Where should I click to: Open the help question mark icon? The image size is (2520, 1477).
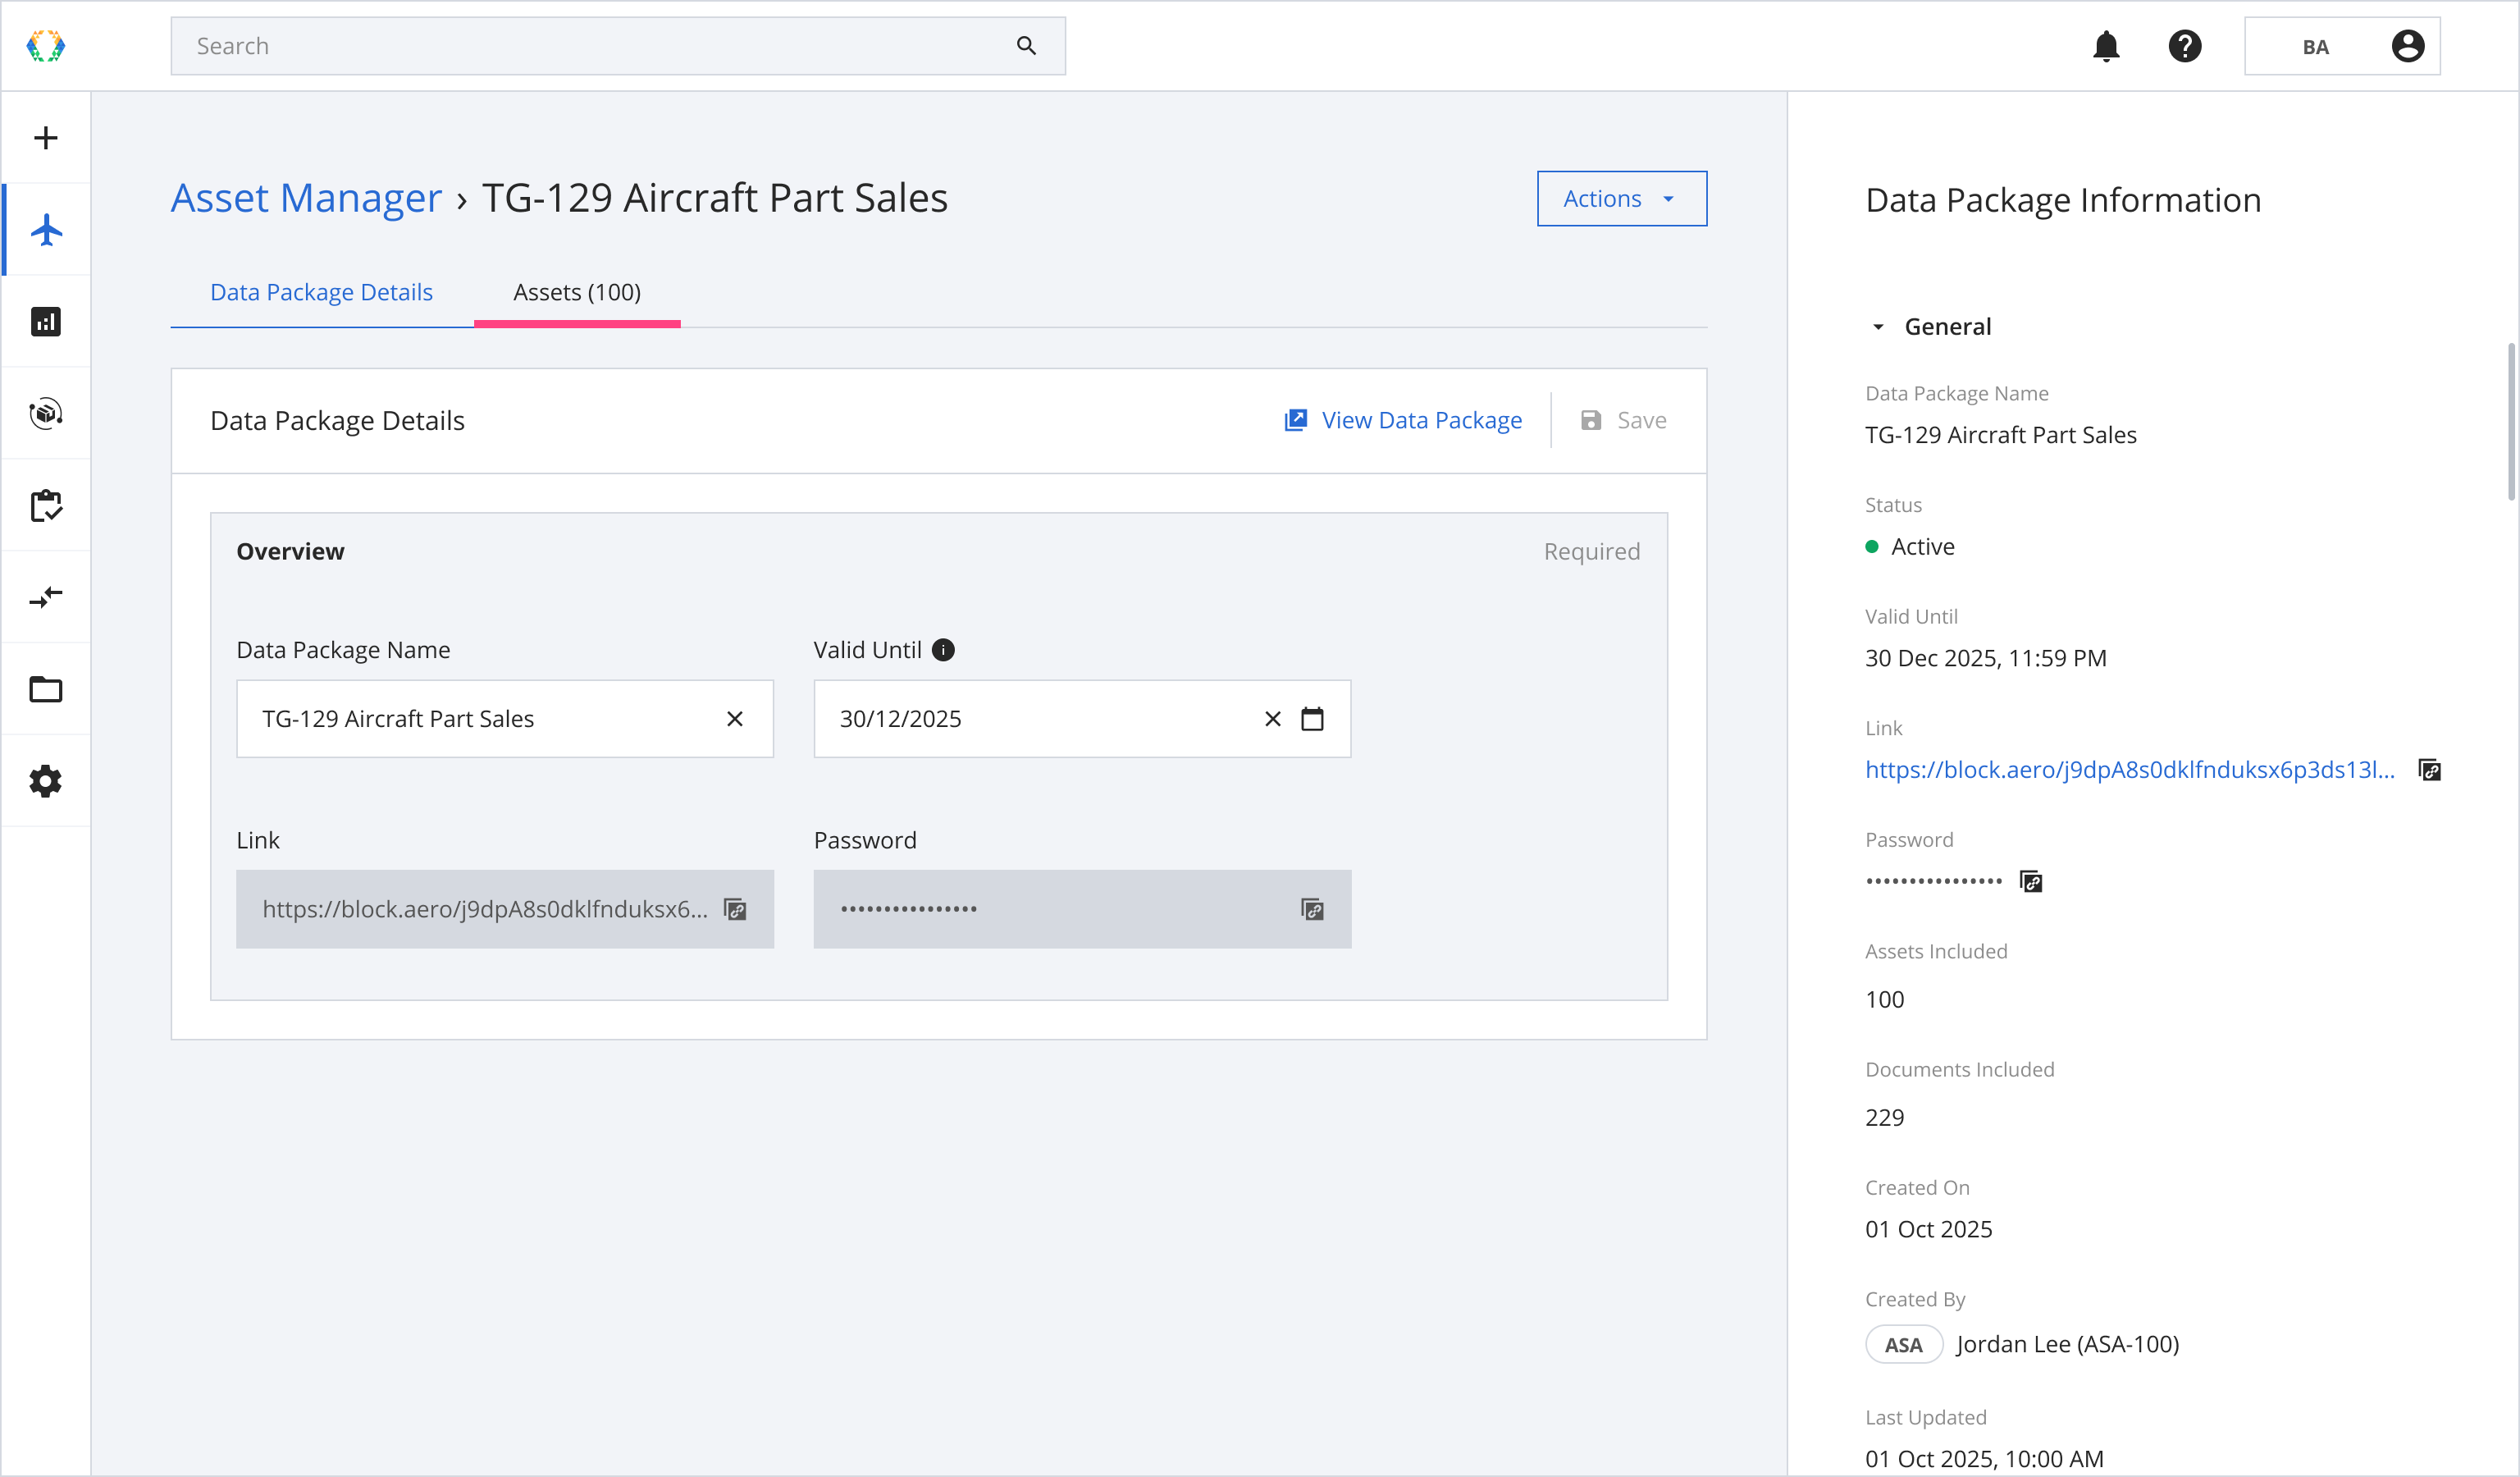[2185, 46]
